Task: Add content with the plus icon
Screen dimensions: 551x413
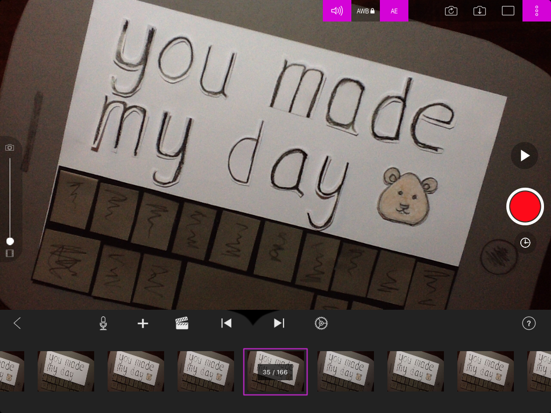Action: click(x=143, y=323)
